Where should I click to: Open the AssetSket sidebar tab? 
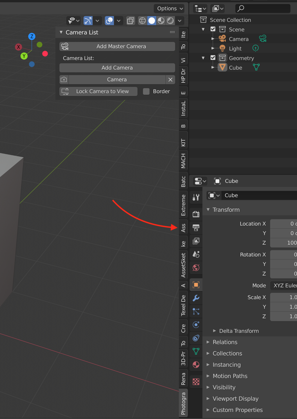tap(183, 265)
